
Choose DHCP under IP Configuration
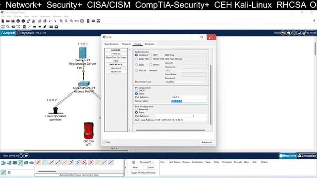(x=136, y=90)
